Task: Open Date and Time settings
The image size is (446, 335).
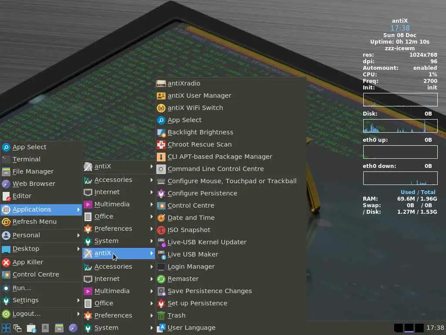Action: [x=231, y=218]
